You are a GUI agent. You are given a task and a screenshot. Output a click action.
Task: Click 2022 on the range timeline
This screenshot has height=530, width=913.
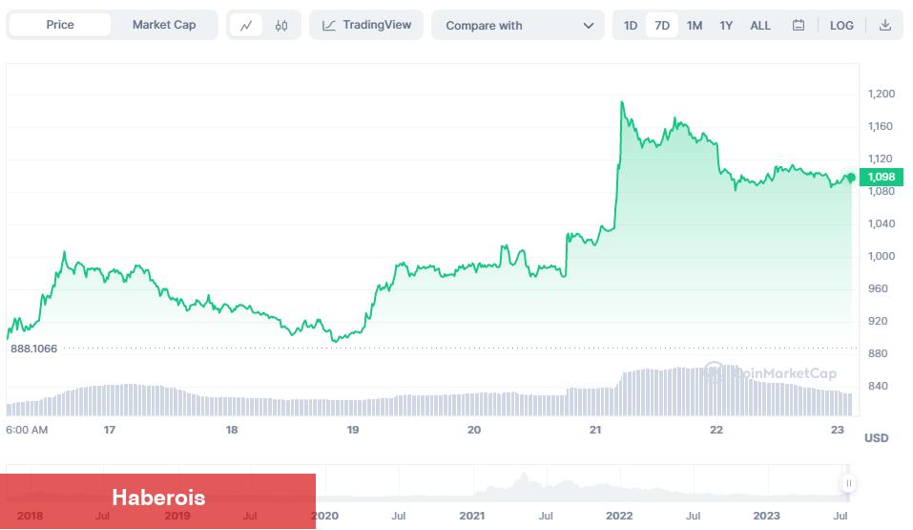619,516
